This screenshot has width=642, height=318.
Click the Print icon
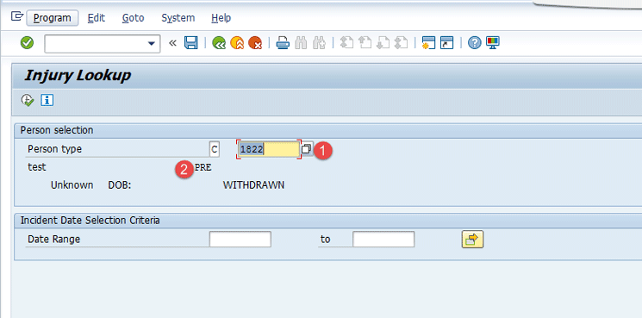click(283, 43)
